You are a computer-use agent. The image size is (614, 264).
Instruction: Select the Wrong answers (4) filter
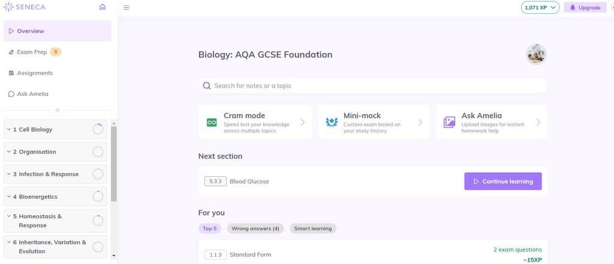255,229
